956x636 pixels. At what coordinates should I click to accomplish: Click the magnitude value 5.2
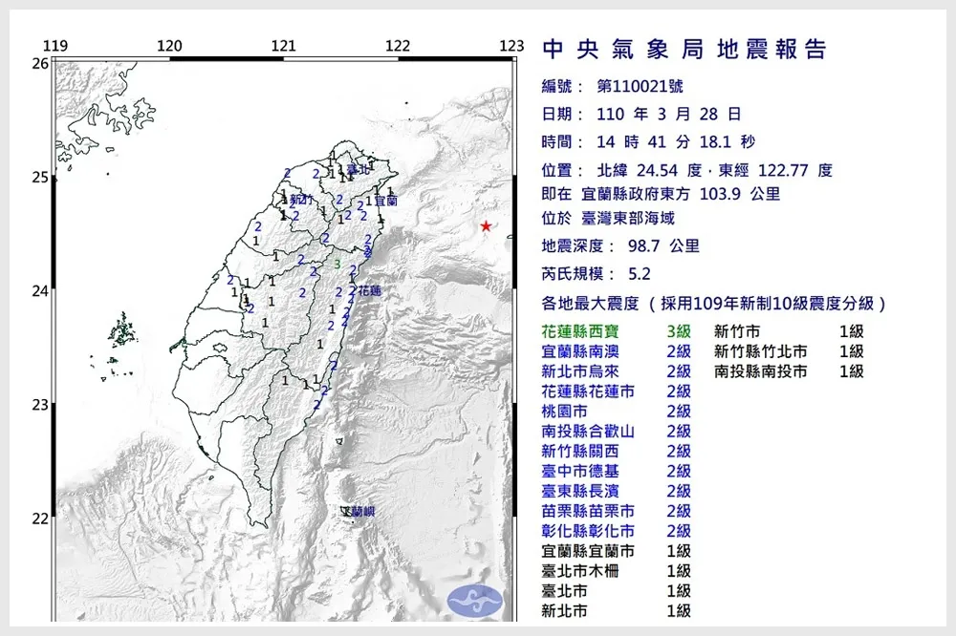pos(639,274)
